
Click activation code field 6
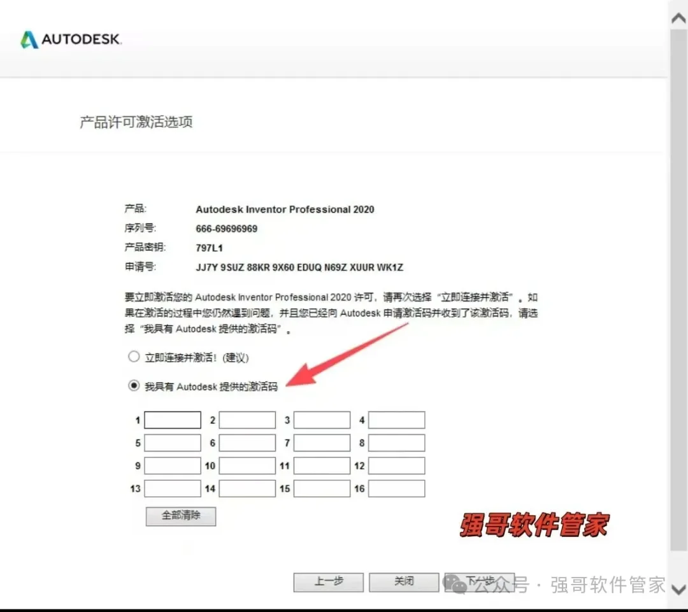click(247, 443)
